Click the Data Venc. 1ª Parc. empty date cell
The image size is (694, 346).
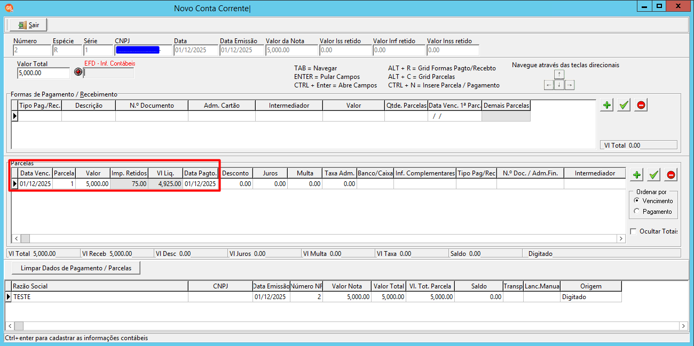(x=455, y=116)
